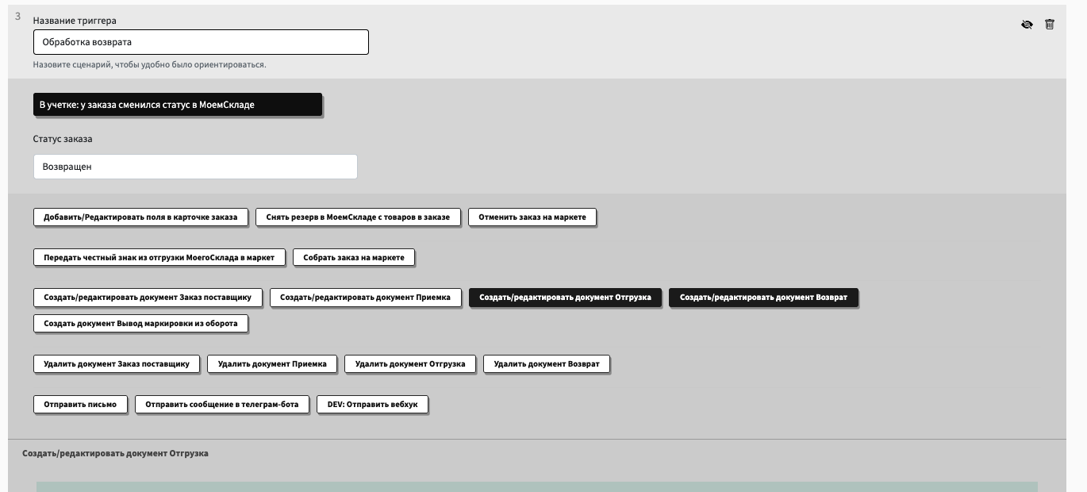Viewport: 1087px width, 492px height.
Task: Deselect active "Создать/редактировать документ Возврат" action
Action: coord(763,298)
